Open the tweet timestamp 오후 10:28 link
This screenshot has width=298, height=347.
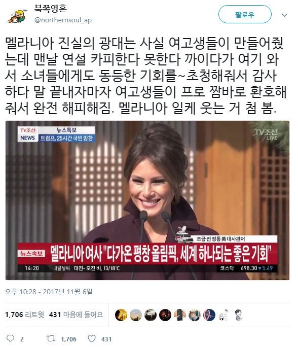click(49, 292)
